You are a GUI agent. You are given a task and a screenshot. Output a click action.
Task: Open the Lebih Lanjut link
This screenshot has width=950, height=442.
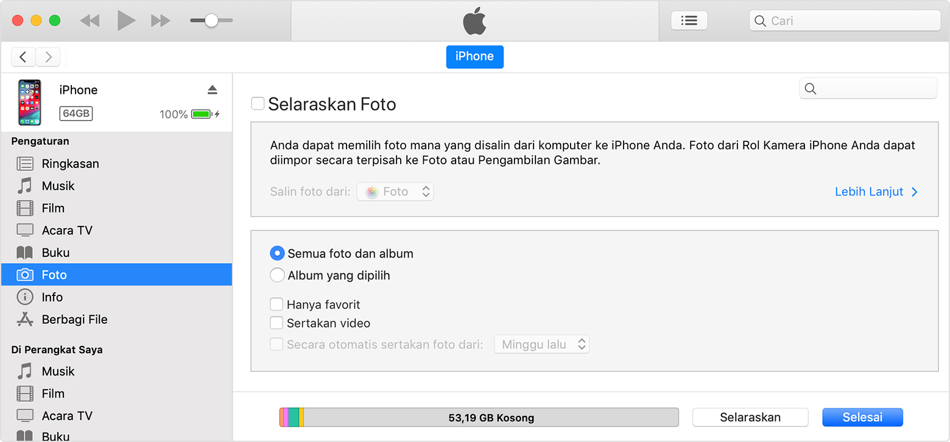876,192
